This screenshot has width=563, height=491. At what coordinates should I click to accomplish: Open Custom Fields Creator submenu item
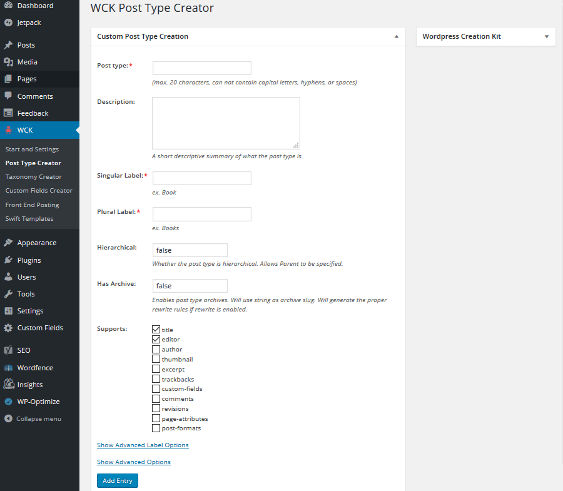coord(39,191)
